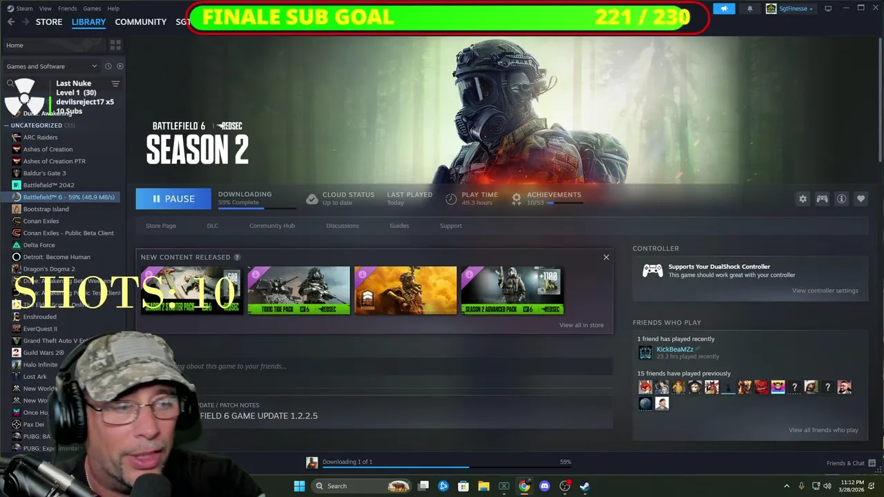This screenshot has height=497, width=884.
Task: Click Task View icon on taskbar
Action: (x=423, y=486)
